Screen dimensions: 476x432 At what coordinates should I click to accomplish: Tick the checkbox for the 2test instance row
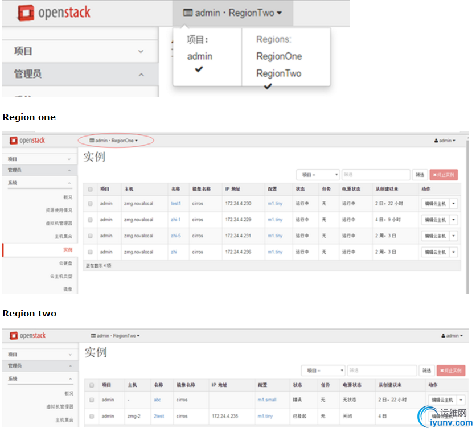coord(92,416)
